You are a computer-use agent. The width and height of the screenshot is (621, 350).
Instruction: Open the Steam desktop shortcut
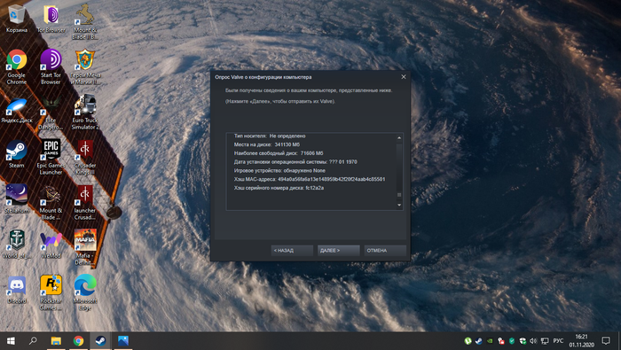click(16, 154)
